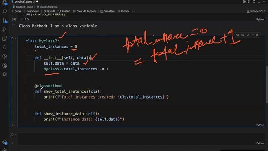
Task: Expand run options arrow for Myclass2 cell
Action: click(x=15, y=38)
